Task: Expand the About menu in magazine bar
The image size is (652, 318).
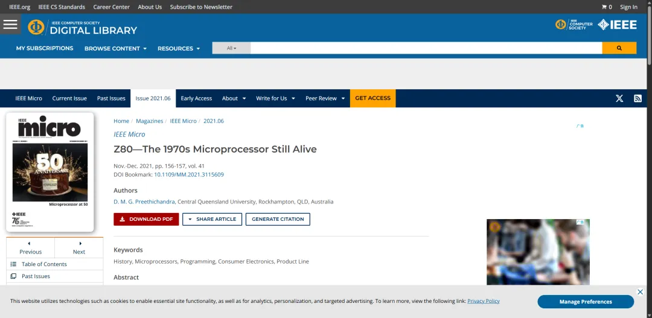Action: coord(234,98)
